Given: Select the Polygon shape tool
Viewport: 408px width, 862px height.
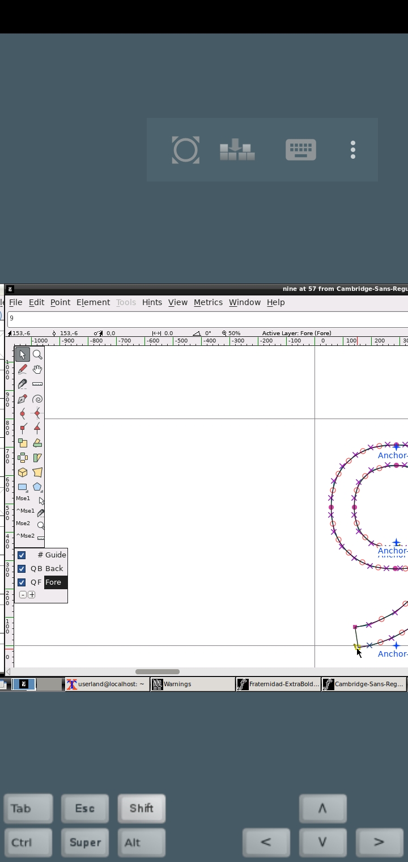Looking at the screenshot, I should click(37, 487).
